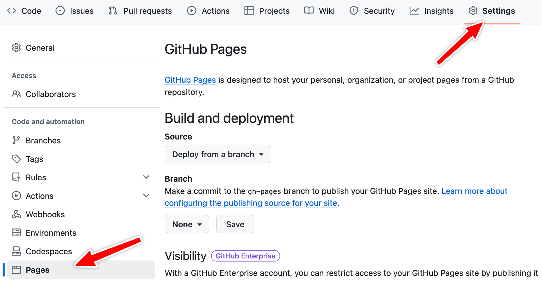Select the Projects tab
Screen dimensions: 542x281
click(x=267, y=11)
